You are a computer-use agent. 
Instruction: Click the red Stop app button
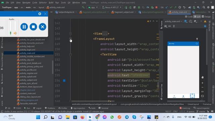click(x=157, y=7)
